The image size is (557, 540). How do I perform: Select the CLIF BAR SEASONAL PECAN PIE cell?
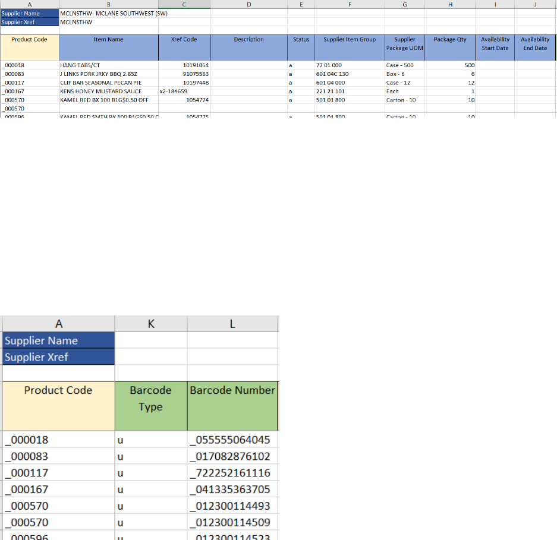109,83
